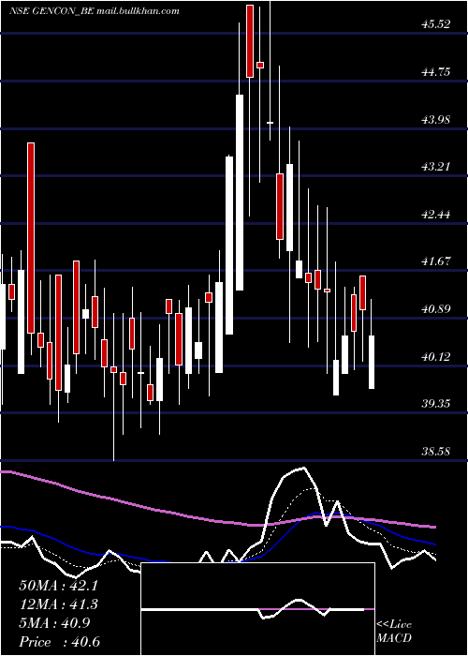This screenshot has height=656, width=468.
Task: Click the 40.12 price axis label
Action: pos(436,356)
